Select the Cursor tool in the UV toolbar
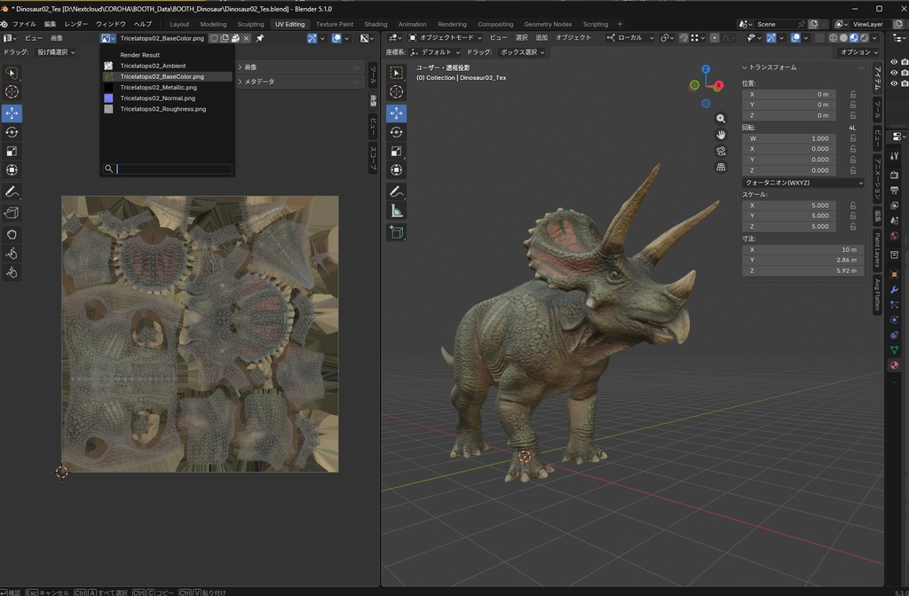 click(x=12, y=92)
